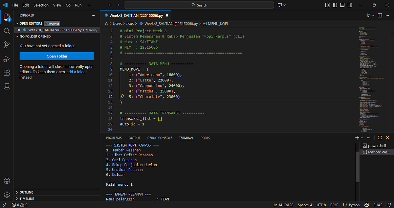This screenshot has width=394, height=208.
Task: Click the 'add a folder' link
Action: coord(77,72)
